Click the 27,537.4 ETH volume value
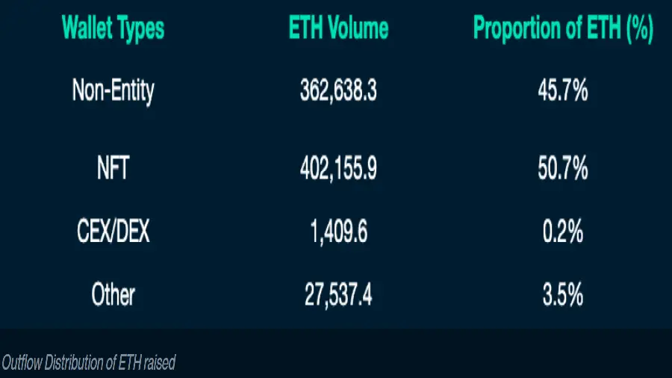 coord(338,296)
